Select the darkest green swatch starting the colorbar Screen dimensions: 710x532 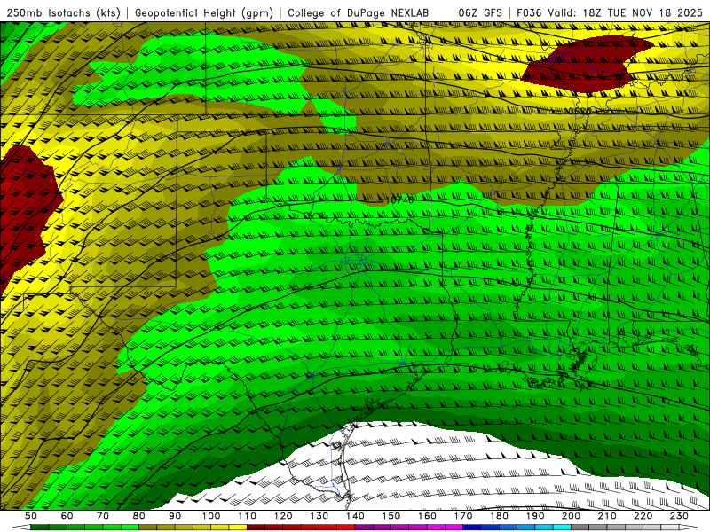40,528
